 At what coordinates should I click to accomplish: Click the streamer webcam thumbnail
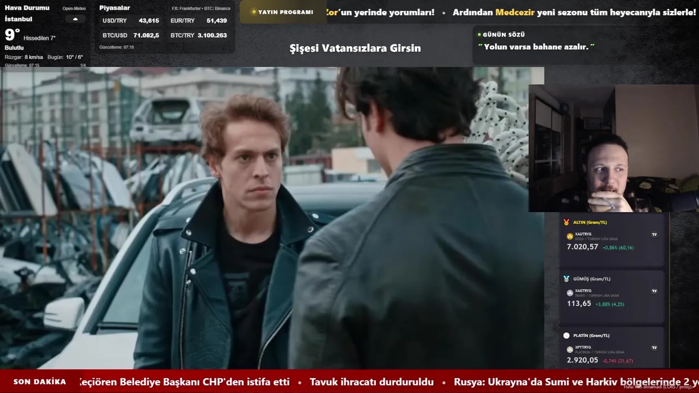(614, 148)
